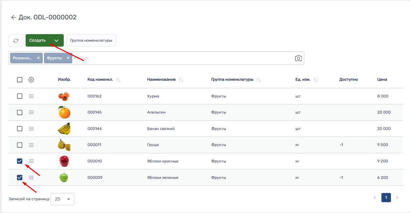Sort by Наименование column arrows
The width and height of the screenshot is (410, 213).
[181, 80]
